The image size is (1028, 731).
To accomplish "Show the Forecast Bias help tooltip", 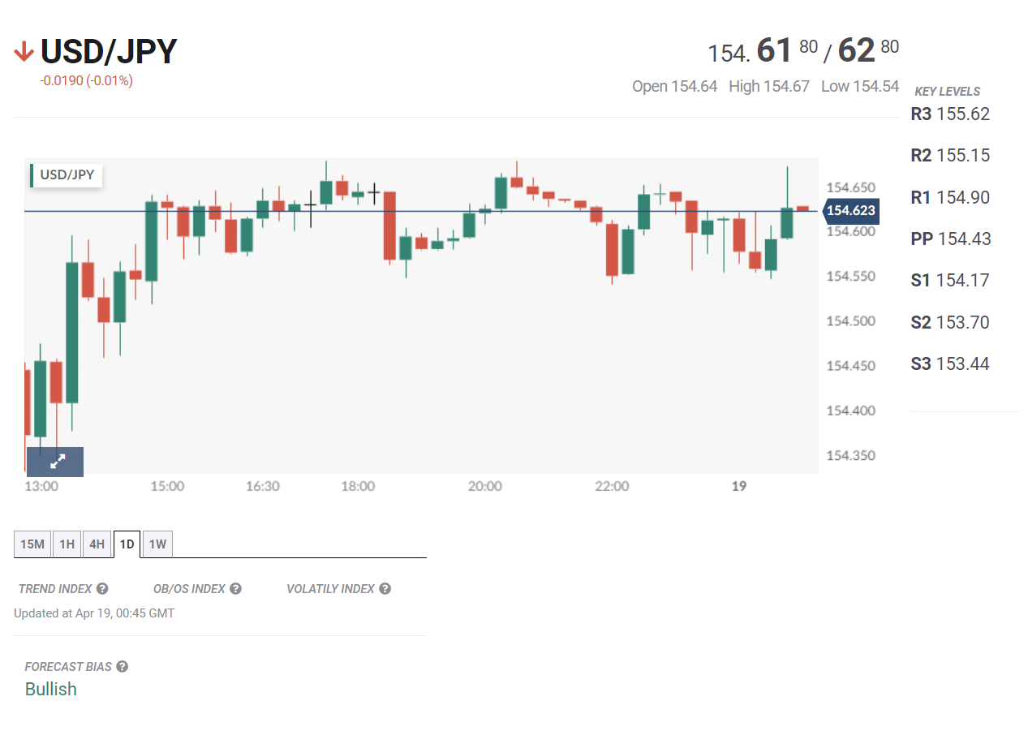I will click(x=122, y=666).
